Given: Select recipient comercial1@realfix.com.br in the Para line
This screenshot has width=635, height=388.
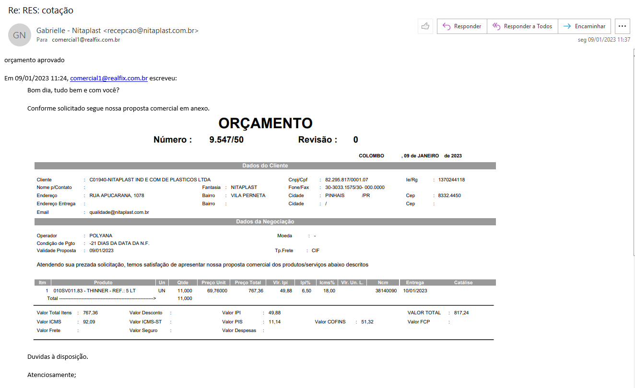Looking at the screenshot, I should point(86,40).
